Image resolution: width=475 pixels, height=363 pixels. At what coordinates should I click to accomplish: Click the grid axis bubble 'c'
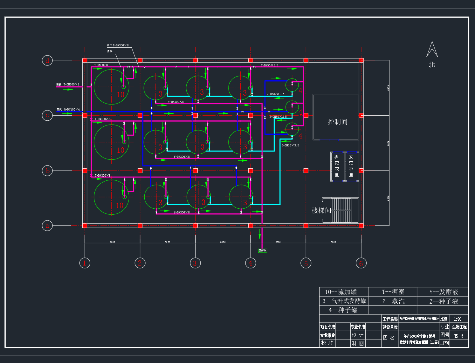pos(47,115)
